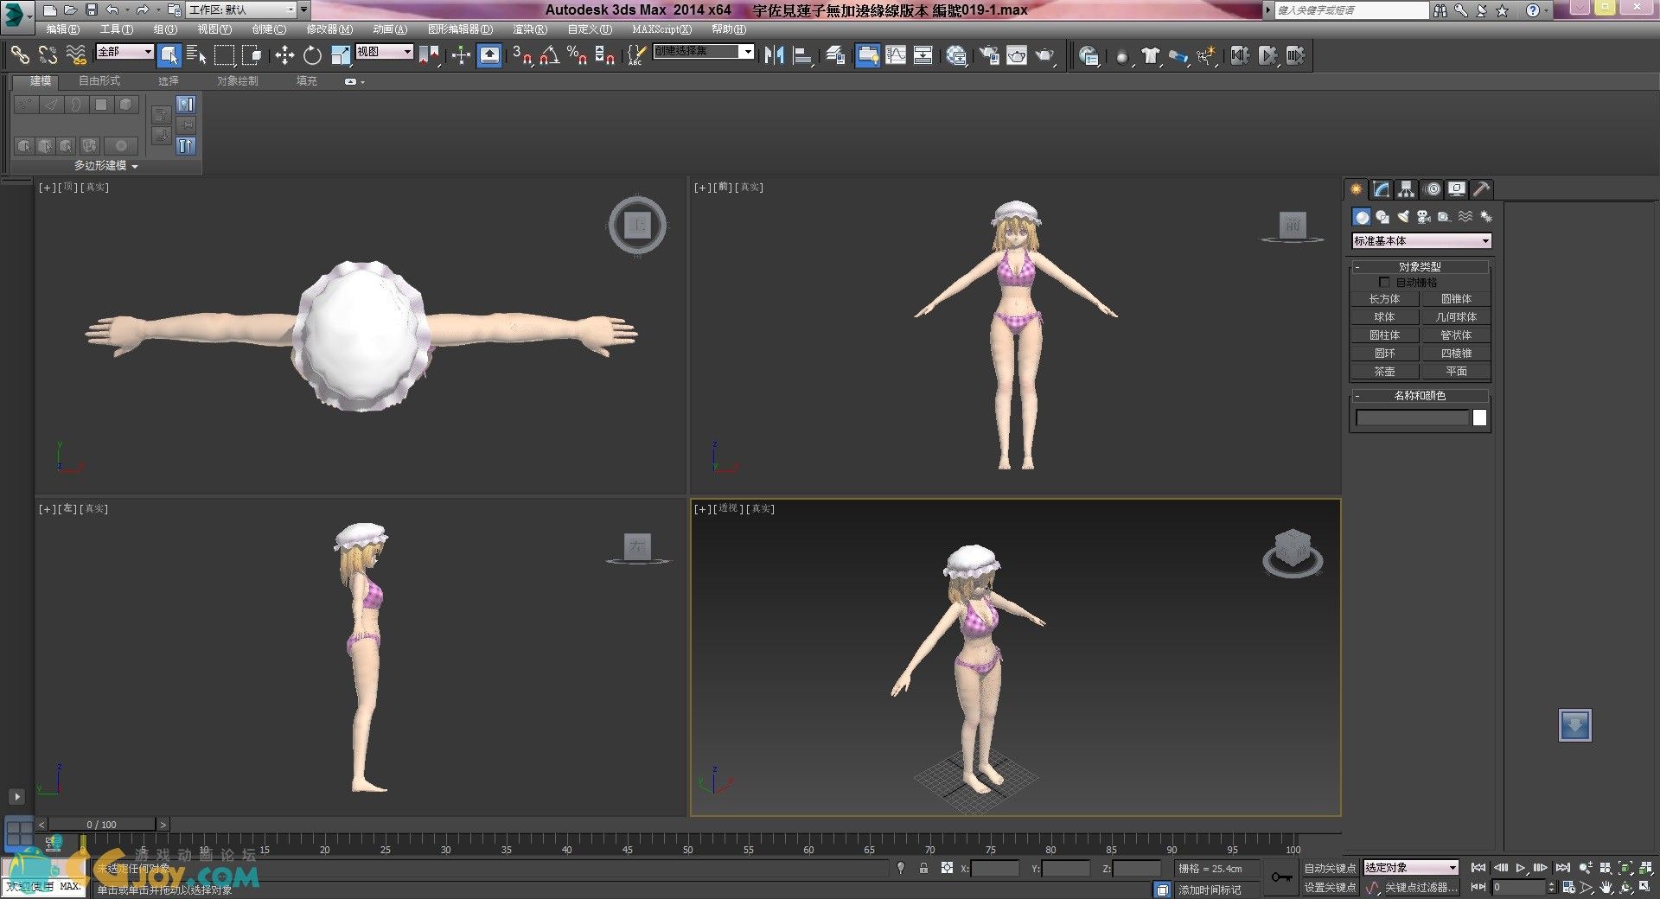Select the Scale tool

[341, 55]
